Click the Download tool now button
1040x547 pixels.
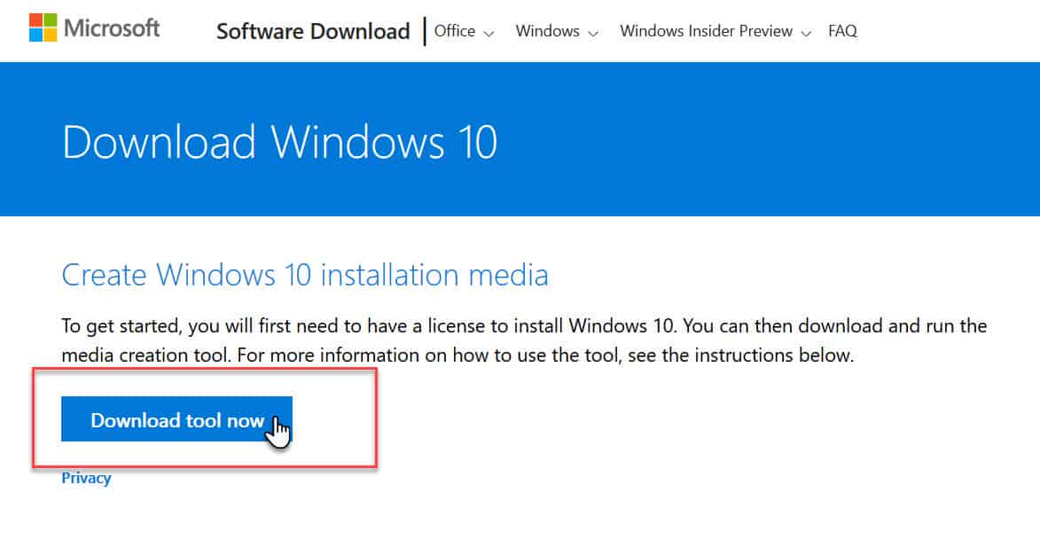(176, 419)
